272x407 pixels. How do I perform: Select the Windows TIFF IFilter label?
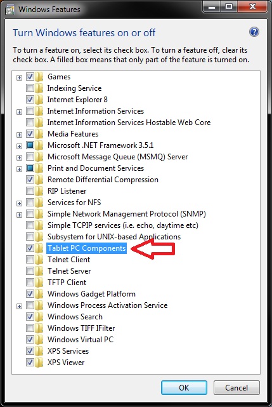(x=81, y=328)
